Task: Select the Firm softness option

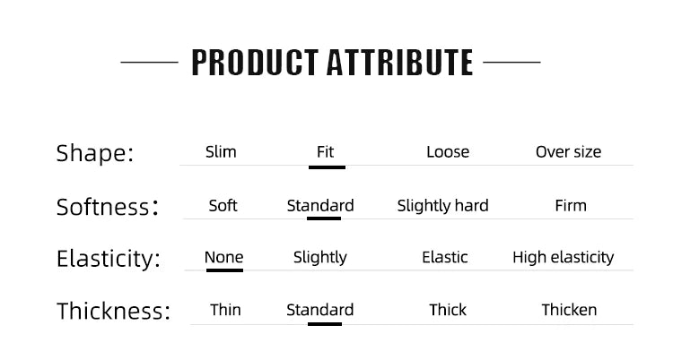Action: tap(571, 205)
